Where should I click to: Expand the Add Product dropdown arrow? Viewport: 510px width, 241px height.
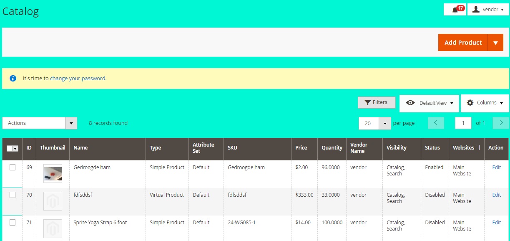pyautogui.click(x=495, y=43)
